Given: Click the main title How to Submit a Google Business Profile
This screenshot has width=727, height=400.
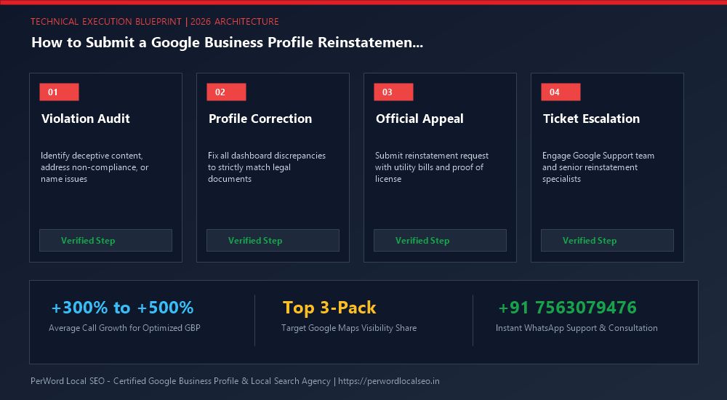Looking at the screenshot, I should (227, 42).
